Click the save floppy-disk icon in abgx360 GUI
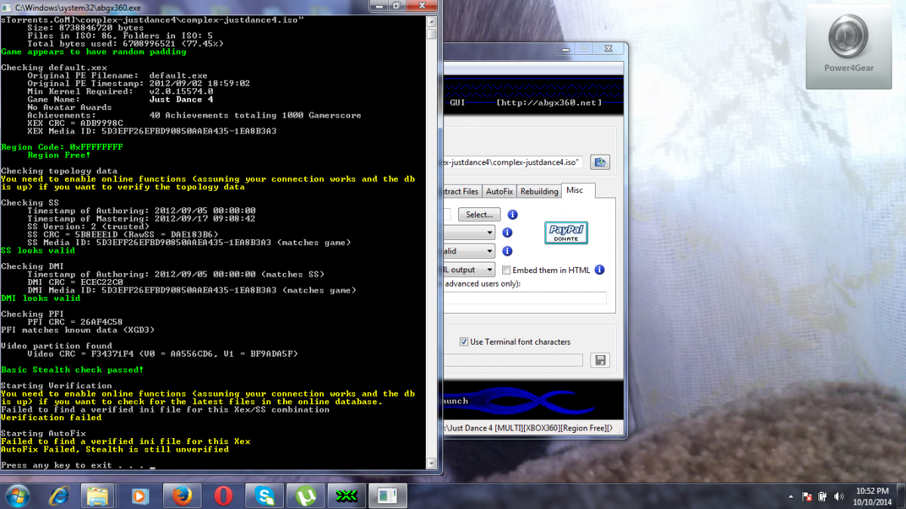 [x=600, y=360]
